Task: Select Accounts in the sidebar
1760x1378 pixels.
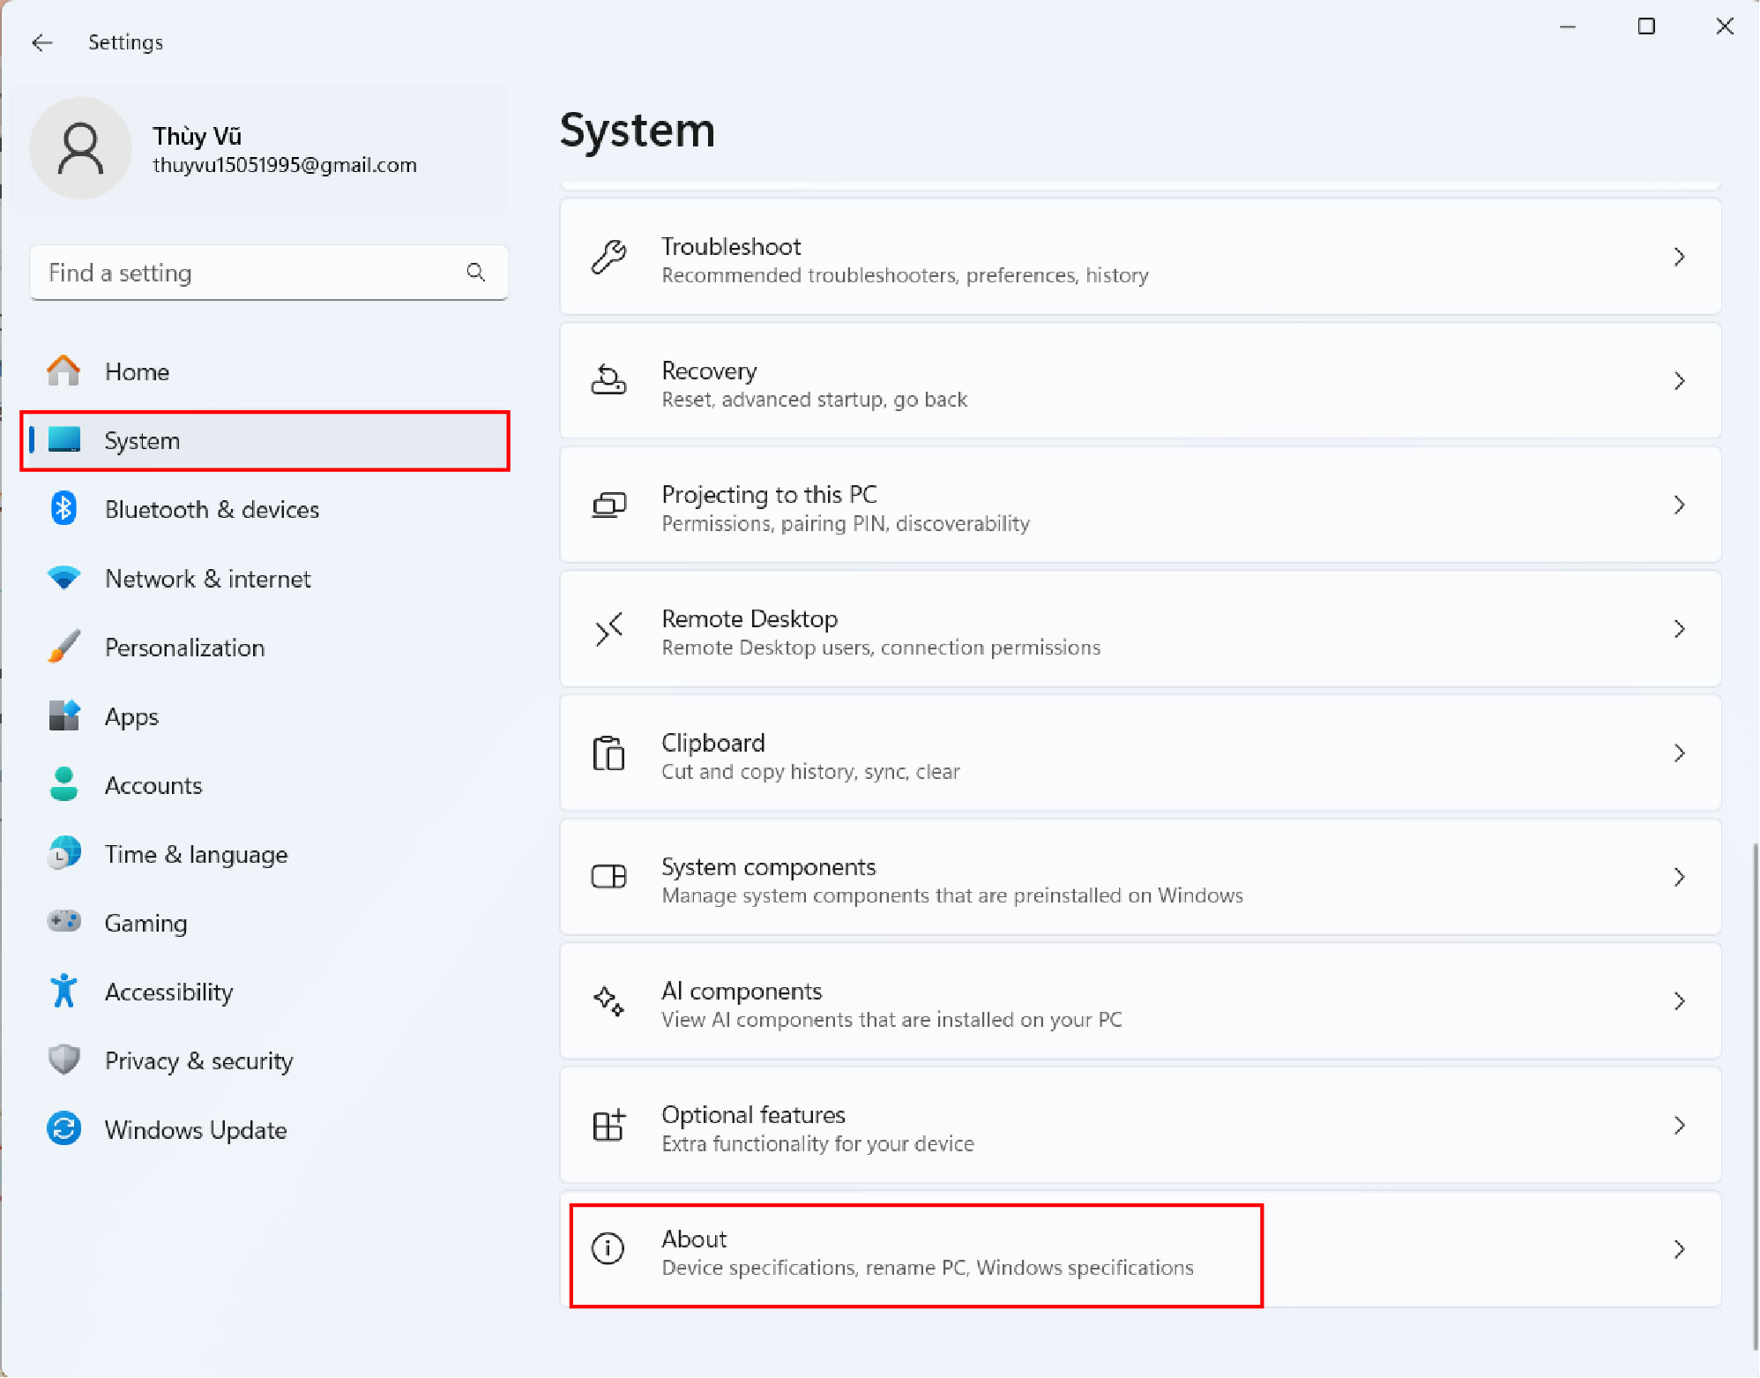Action: (x=153, y=785)
